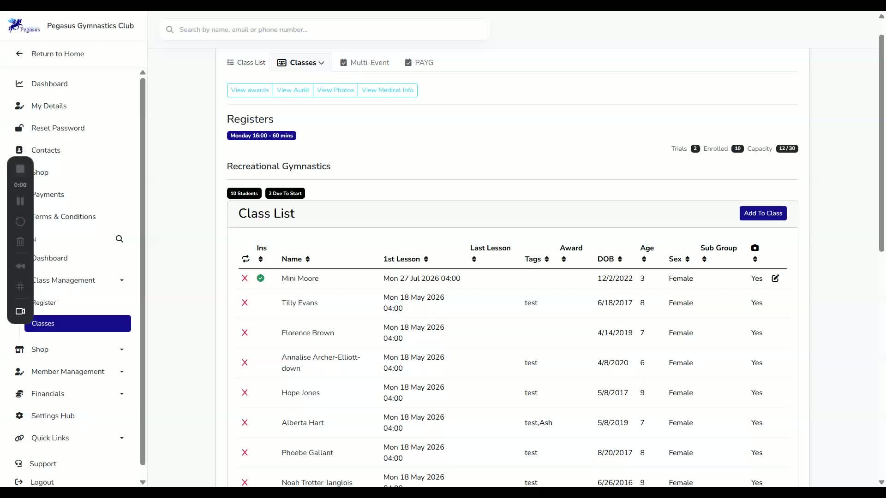Expand the Classes dropdown tab
This screenshot has width=886, height=498.
click(x=301, y=62)
